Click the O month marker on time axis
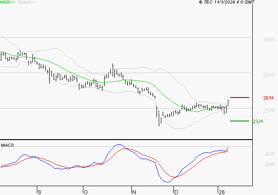Viewport: 278px width, 195px height. (86, 192)
